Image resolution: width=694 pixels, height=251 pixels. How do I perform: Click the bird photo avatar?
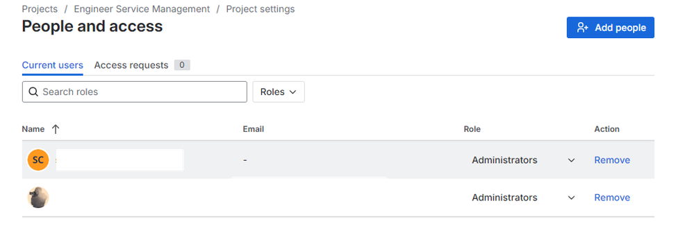[x=38, y=198]
